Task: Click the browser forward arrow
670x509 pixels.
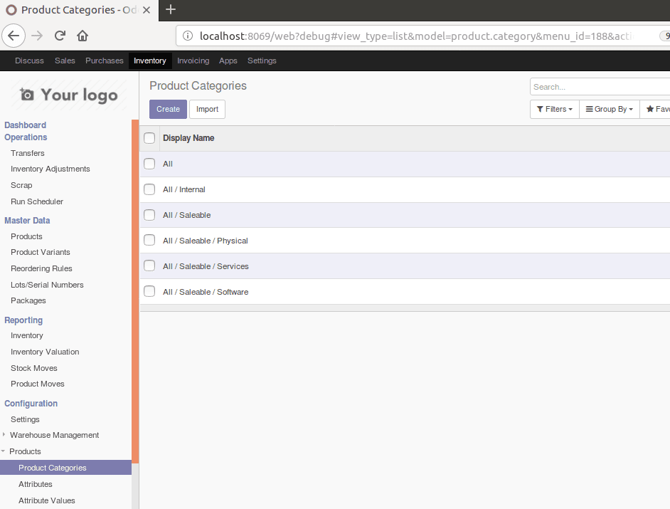Action: point(37,36)
